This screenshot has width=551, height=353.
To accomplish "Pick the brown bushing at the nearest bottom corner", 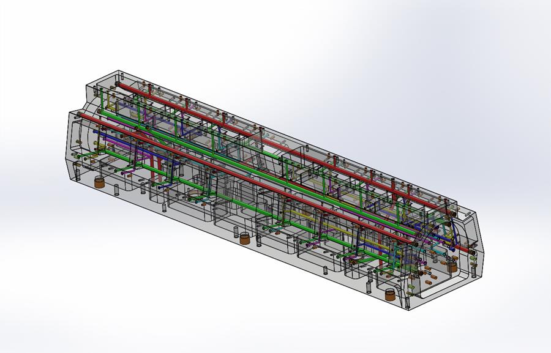I will (x=390, y=294).
